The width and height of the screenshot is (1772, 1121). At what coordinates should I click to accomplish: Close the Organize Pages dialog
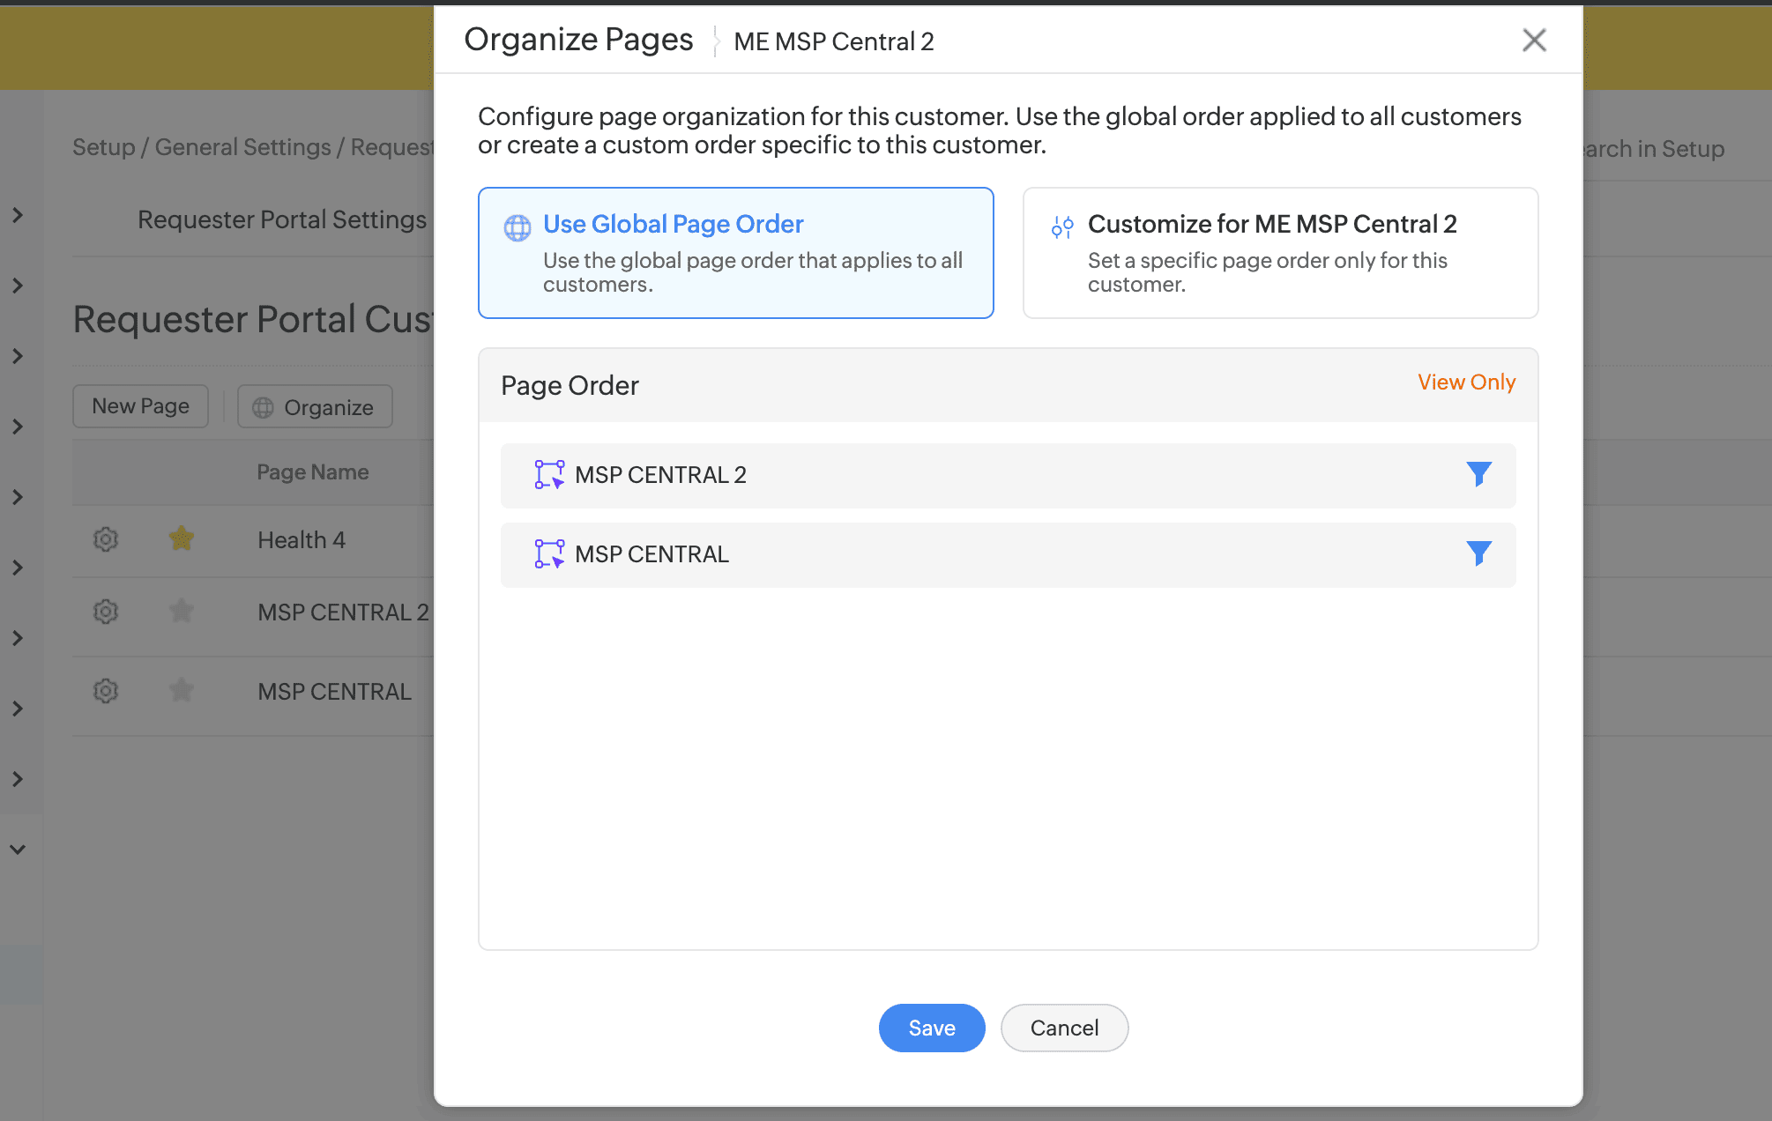tap(1534, 40)
